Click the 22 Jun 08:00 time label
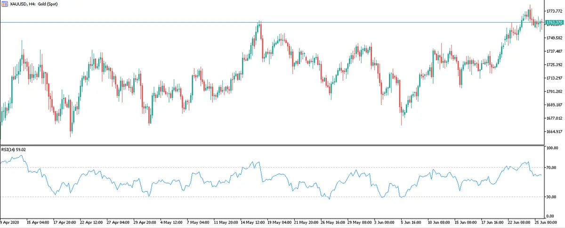Screen dimensions: 565x228 [521, 221]
